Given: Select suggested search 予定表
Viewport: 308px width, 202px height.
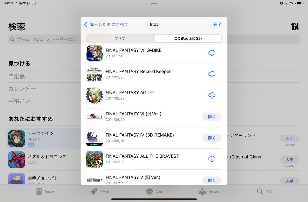Looking at the screenshot, I should [17, 77].
